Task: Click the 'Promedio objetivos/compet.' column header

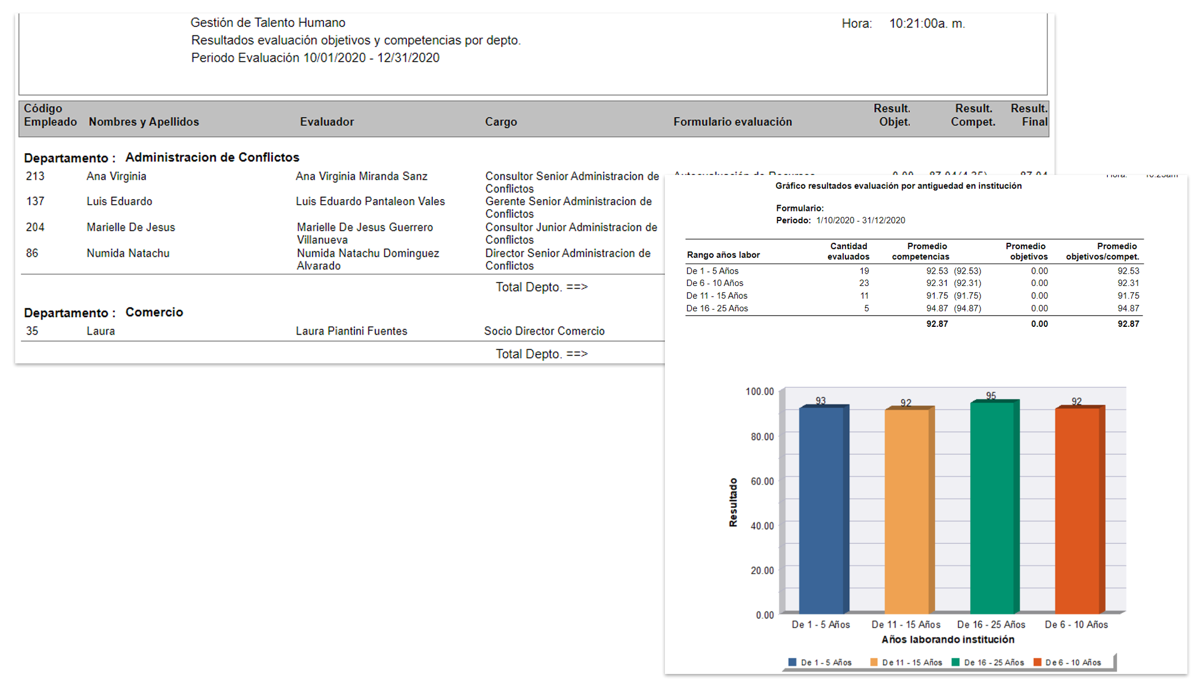Action: (x=1102, y=251)
